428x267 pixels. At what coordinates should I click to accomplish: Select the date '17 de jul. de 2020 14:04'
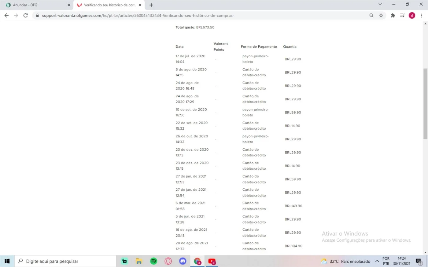190,59
